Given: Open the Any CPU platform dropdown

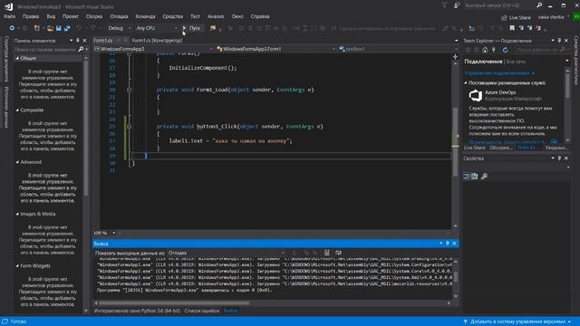Looking at the screenshot, I should point(157,28).
